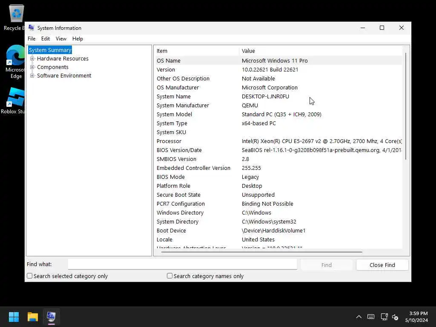Maximize the System Information window
Viewport: 436px width, 327px height.
[382, 28]
